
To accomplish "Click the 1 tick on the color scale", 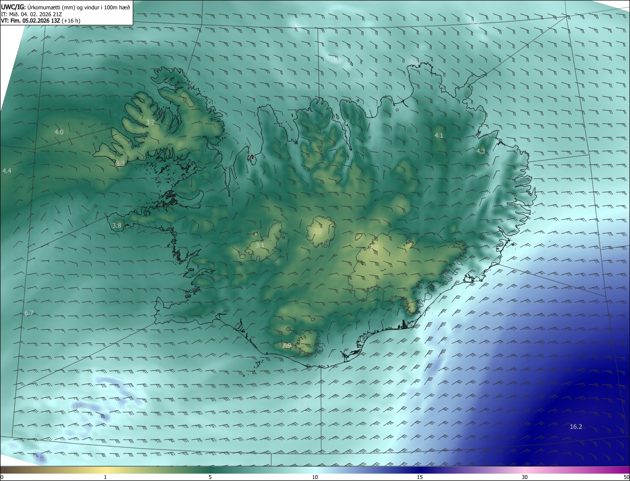I will point(105,477).
